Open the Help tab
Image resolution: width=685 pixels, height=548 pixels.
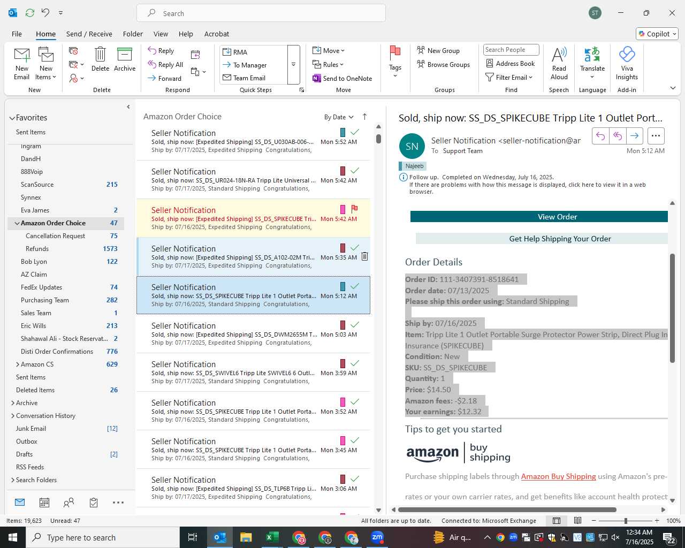point(186,34)
